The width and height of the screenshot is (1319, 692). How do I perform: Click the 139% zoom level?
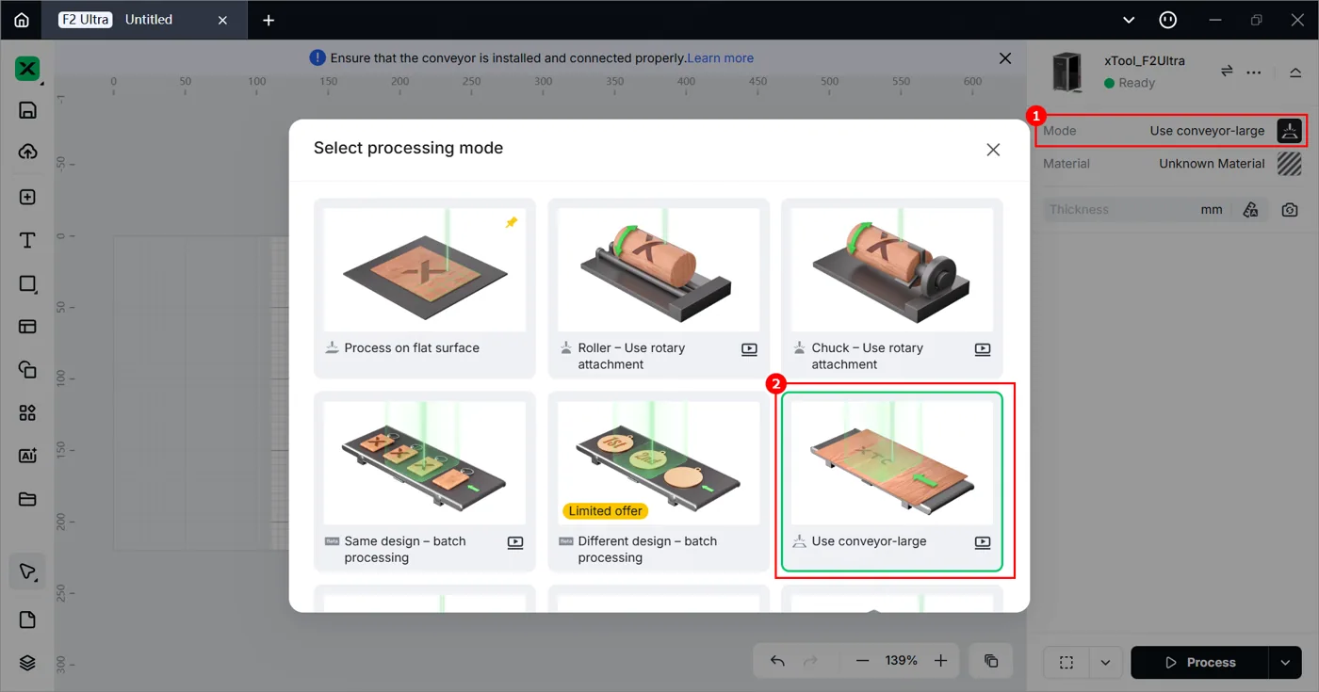click(902, 661)
